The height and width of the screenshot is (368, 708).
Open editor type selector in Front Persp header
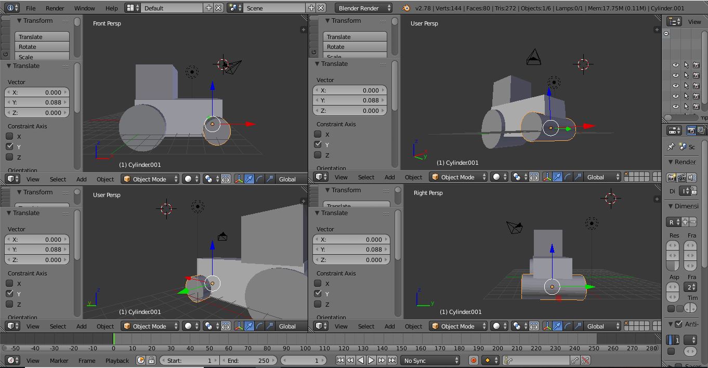point(12,179)
